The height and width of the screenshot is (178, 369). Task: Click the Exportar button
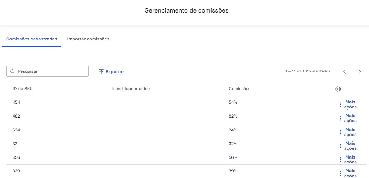click(x=111, y=72)
